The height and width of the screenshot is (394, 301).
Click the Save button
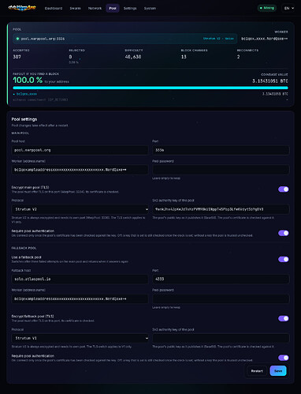click(278, 371)
